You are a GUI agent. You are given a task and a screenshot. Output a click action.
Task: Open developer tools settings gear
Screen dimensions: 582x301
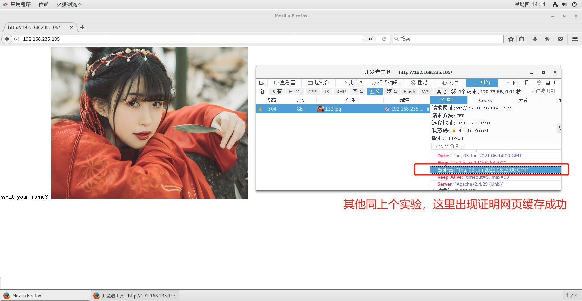[x=539, y=83]
